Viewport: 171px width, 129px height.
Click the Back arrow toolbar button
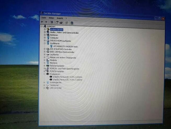pyautogui.click(x=42, y=22)
